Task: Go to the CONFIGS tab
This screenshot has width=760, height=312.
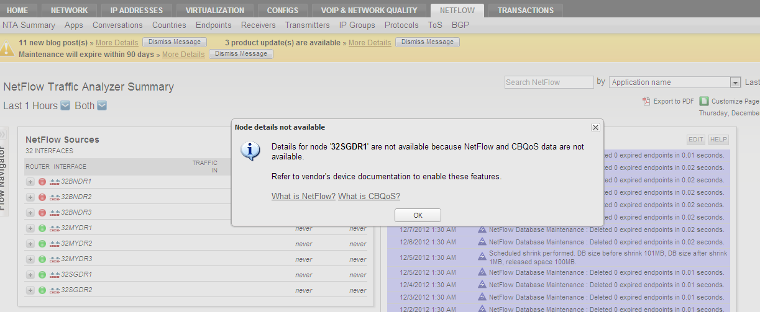Action: click(283, 10)
